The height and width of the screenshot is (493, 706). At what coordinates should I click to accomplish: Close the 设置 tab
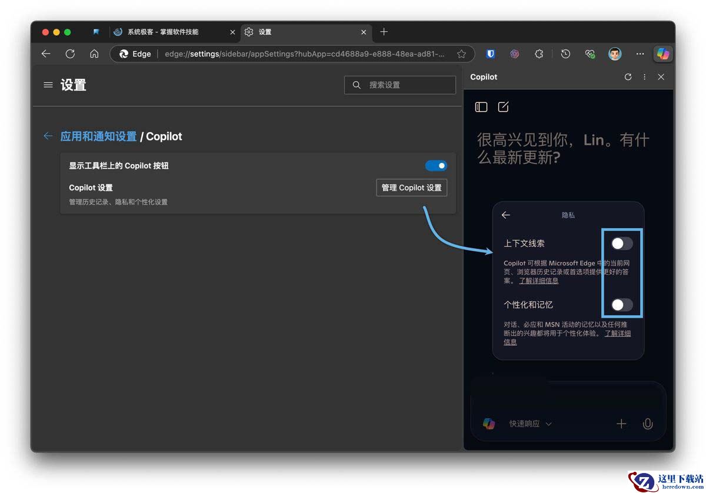click(364, 32)
